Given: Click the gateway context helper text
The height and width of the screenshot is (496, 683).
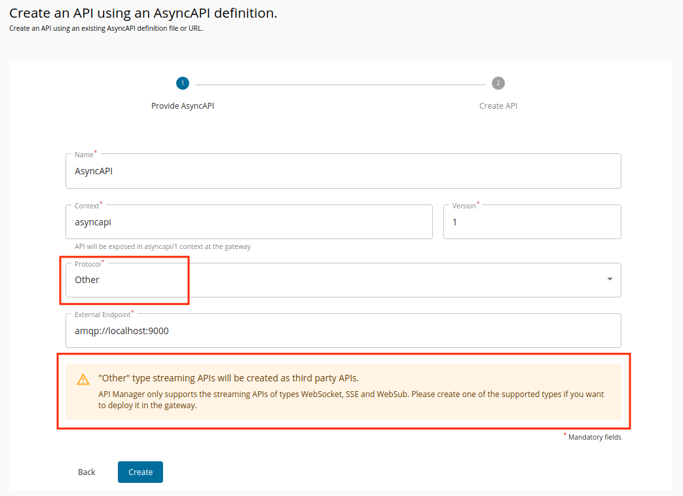Looking at the screenshot, I should [x=162, y=247].
